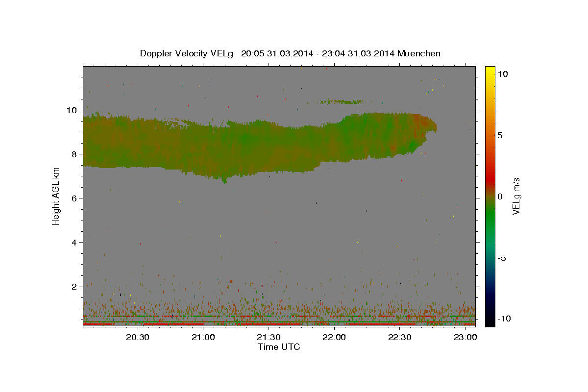Click the height tick label 10
Image resolution: width=588 pixels, height=392 pixels.
click(x=73, y=110)
